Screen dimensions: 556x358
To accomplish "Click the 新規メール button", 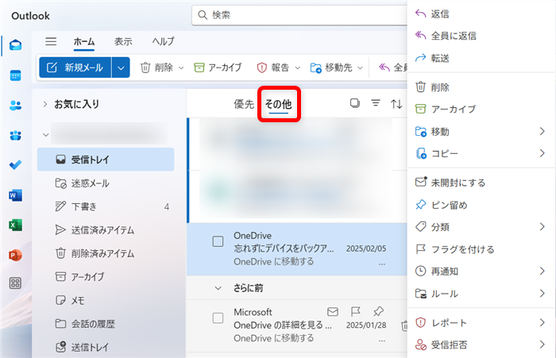I will pyautogui.click(x=75, y=68).
